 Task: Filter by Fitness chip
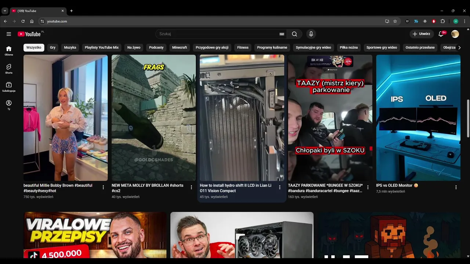click(x=243, y=48)
